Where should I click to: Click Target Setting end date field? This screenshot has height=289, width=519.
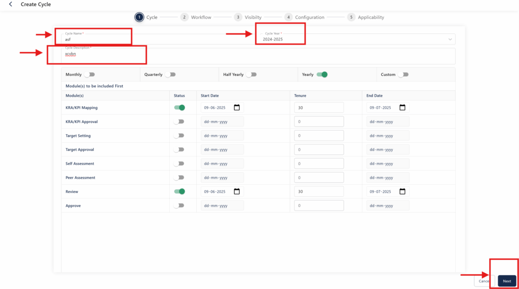(388, 136)
